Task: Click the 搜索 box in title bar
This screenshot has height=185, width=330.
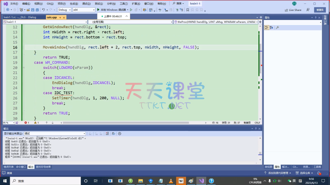Action: 178,4
